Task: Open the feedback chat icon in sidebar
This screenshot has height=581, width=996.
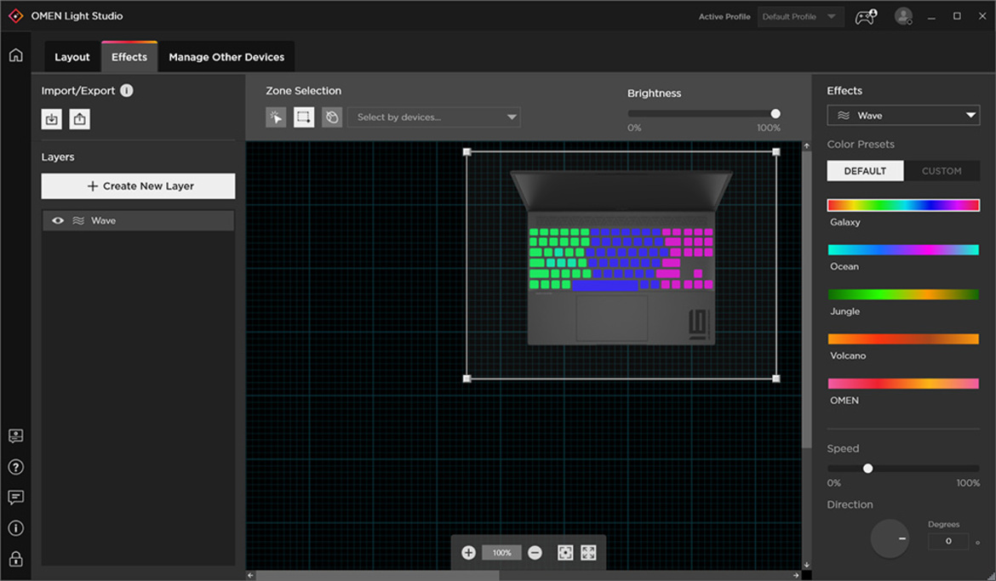Action: pos(16,497)
